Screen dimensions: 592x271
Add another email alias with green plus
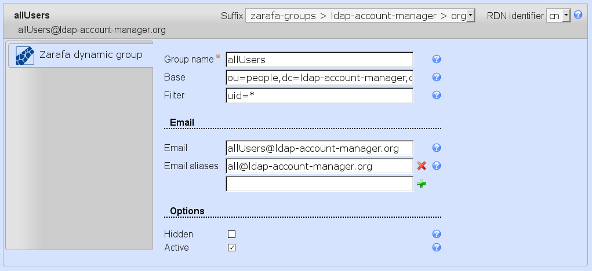pyautogui.click(x=422, y=184)
